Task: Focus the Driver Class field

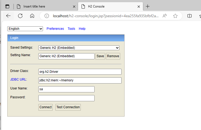Action: click(x=80, y=72)
